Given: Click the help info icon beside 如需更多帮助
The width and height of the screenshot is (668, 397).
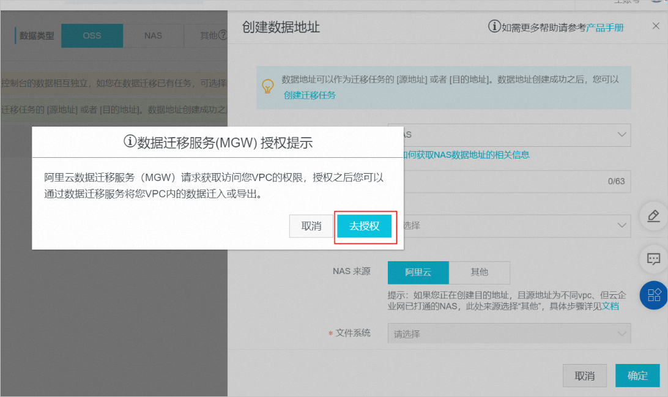Looking at the screenshot, I should coord(494,26).
